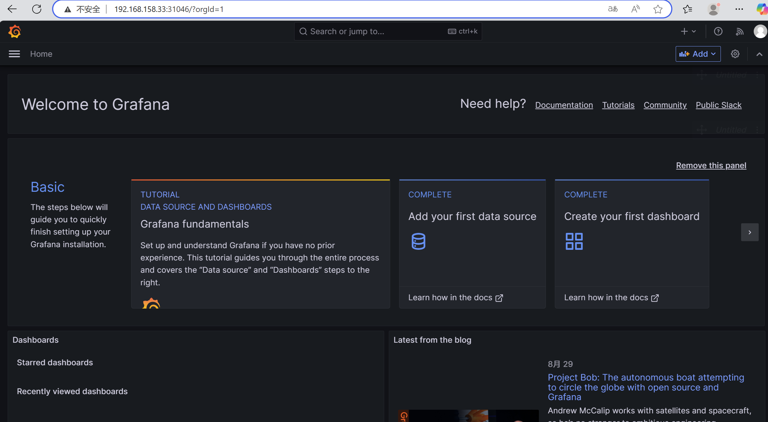Open the browser profile avatar
The image size is (768, 422).
tap(713, 9)
